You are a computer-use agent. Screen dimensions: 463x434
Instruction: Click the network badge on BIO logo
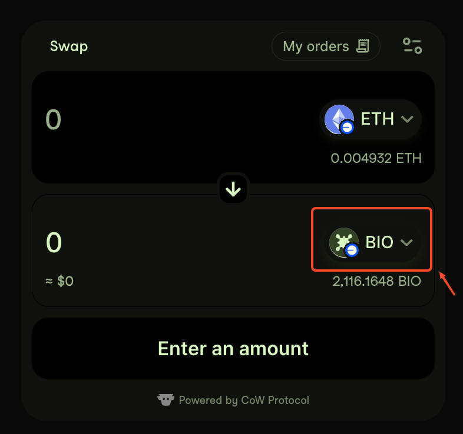coord(352,251)
